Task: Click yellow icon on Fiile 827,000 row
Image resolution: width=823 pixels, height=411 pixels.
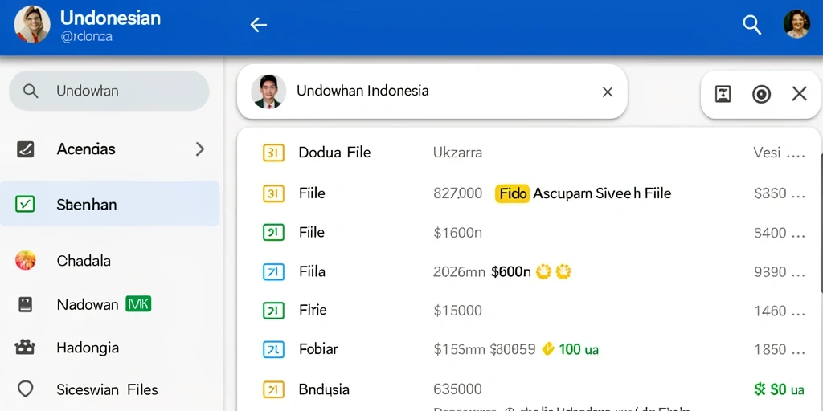Action: [273, 193]
